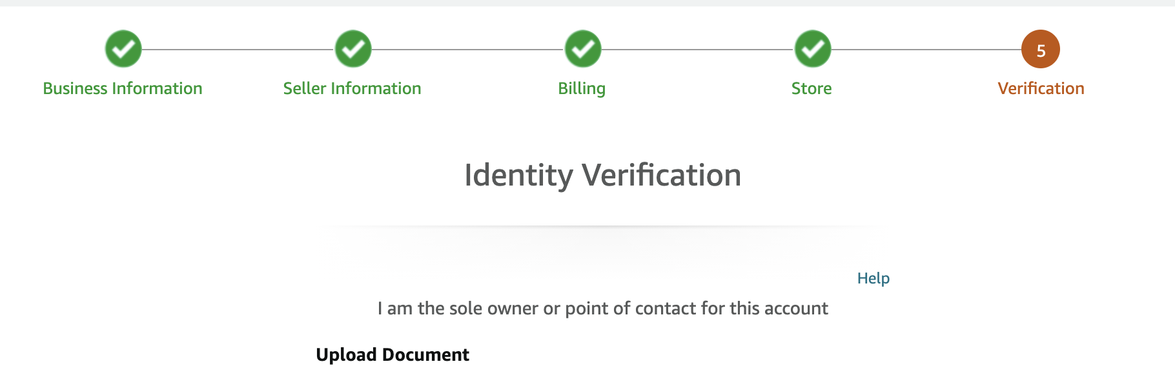This screenshot has height=384, width=1175.
Task: Click the Business Information green checkmark icon
Action: tap(123, 49)
